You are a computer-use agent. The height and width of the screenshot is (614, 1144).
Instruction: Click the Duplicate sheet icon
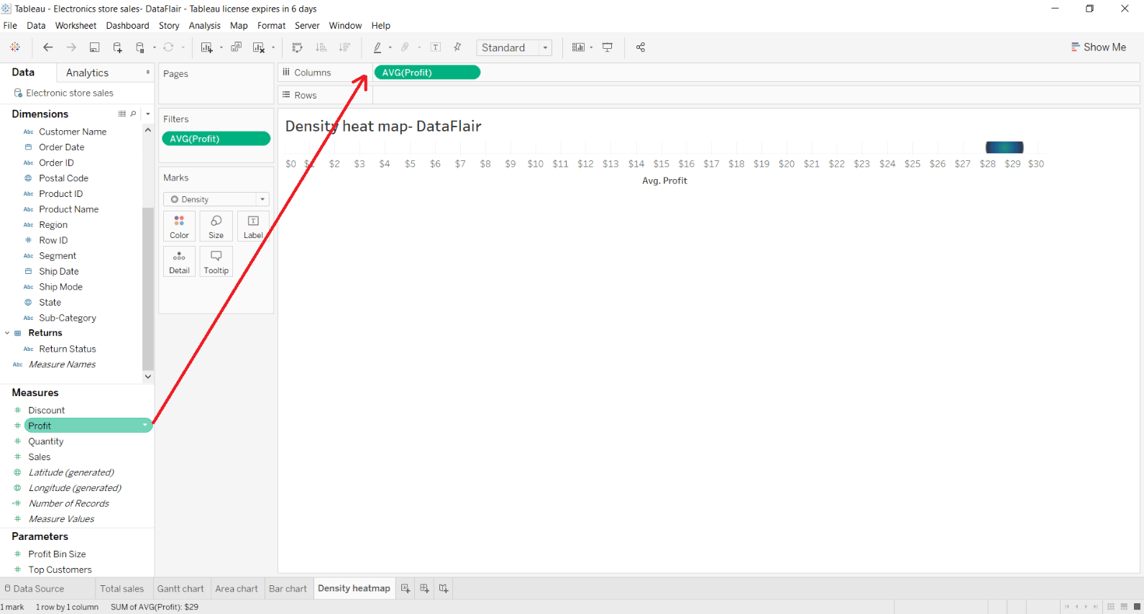click(236, 47)
